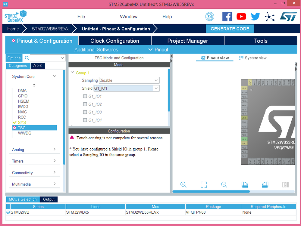Click the MX icon in the title bar
The height and width of the screenshot is (226, 301).
tap(5, 4)
